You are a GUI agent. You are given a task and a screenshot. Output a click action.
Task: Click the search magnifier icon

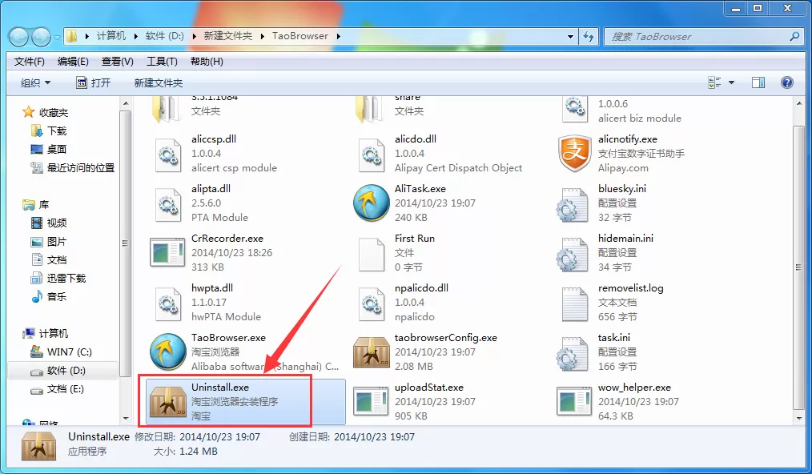click(x=794, y=36)
